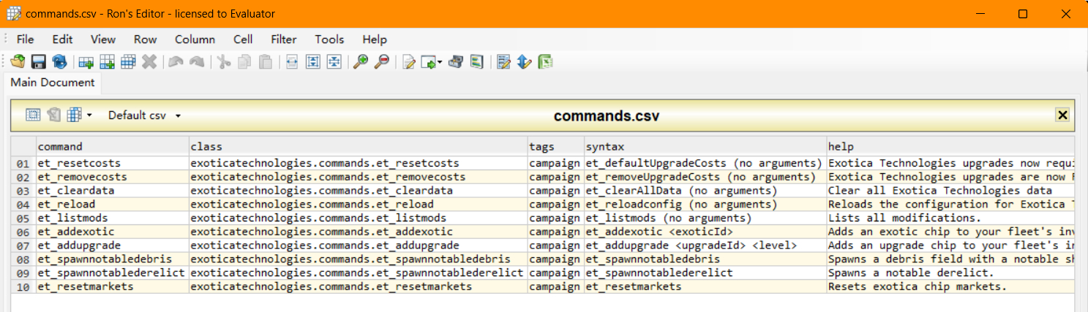Click the 'command' column header

[112, 147]
